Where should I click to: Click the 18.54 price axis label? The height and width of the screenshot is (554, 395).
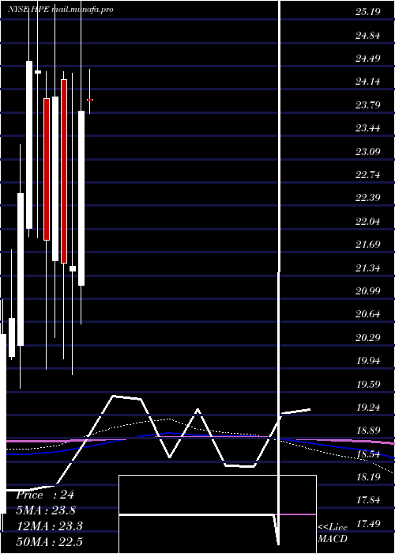click(367, 453)
